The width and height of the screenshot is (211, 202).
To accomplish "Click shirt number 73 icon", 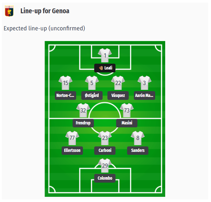I will (x=127, y=110).
